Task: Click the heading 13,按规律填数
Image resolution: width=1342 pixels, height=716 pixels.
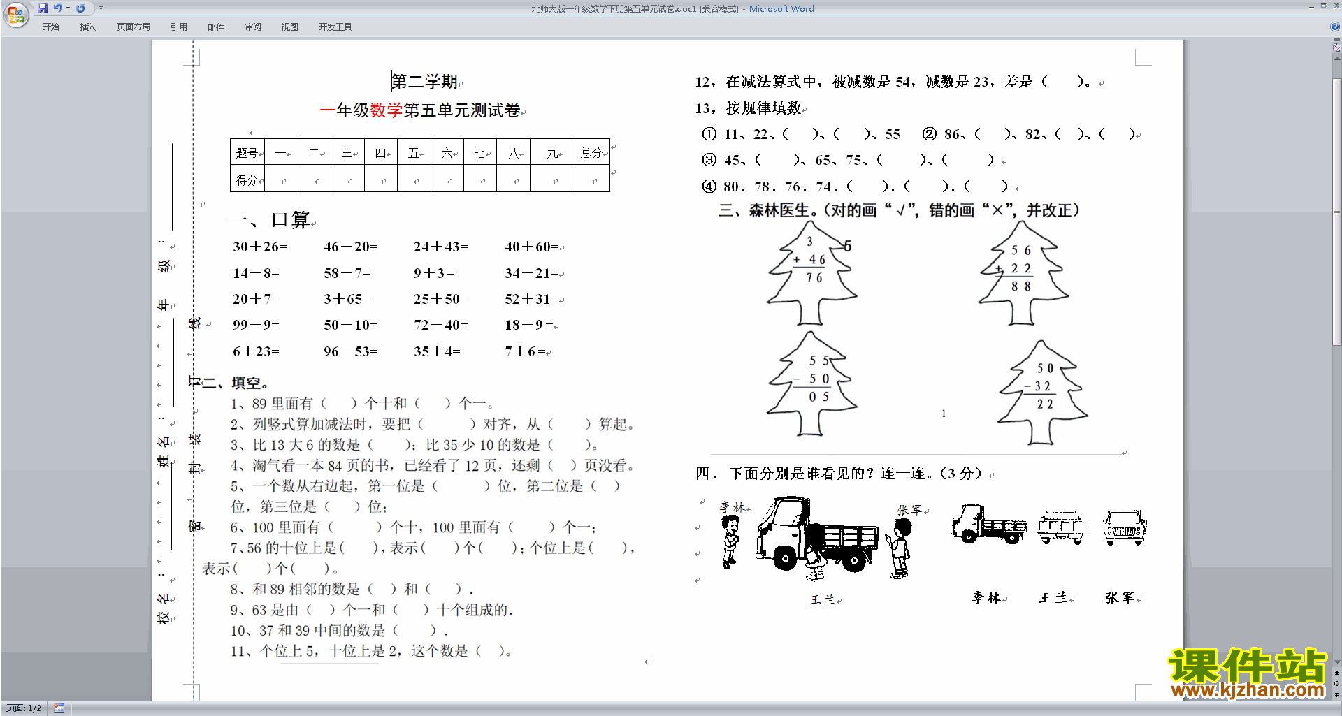Action: click(x=749, y=108)
